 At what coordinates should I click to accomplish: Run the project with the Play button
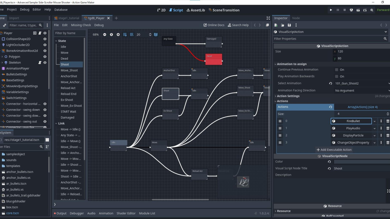tap(331, 10)
